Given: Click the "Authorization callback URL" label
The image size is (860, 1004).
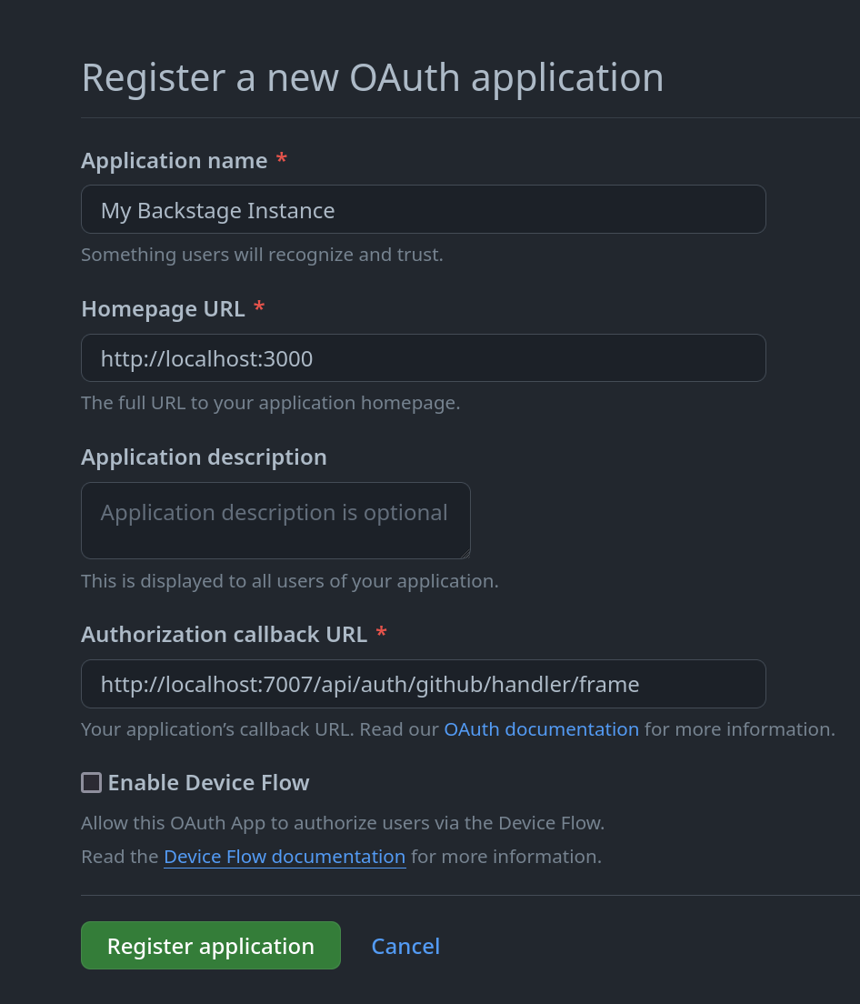Looking at the screenshot, I should pos(224,635).
